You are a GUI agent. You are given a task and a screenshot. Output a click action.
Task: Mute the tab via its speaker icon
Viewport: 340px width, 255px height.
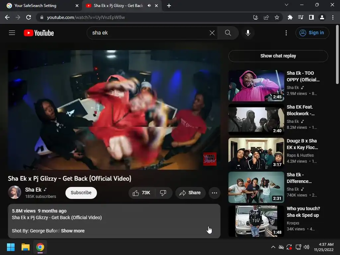coord(149,6)
